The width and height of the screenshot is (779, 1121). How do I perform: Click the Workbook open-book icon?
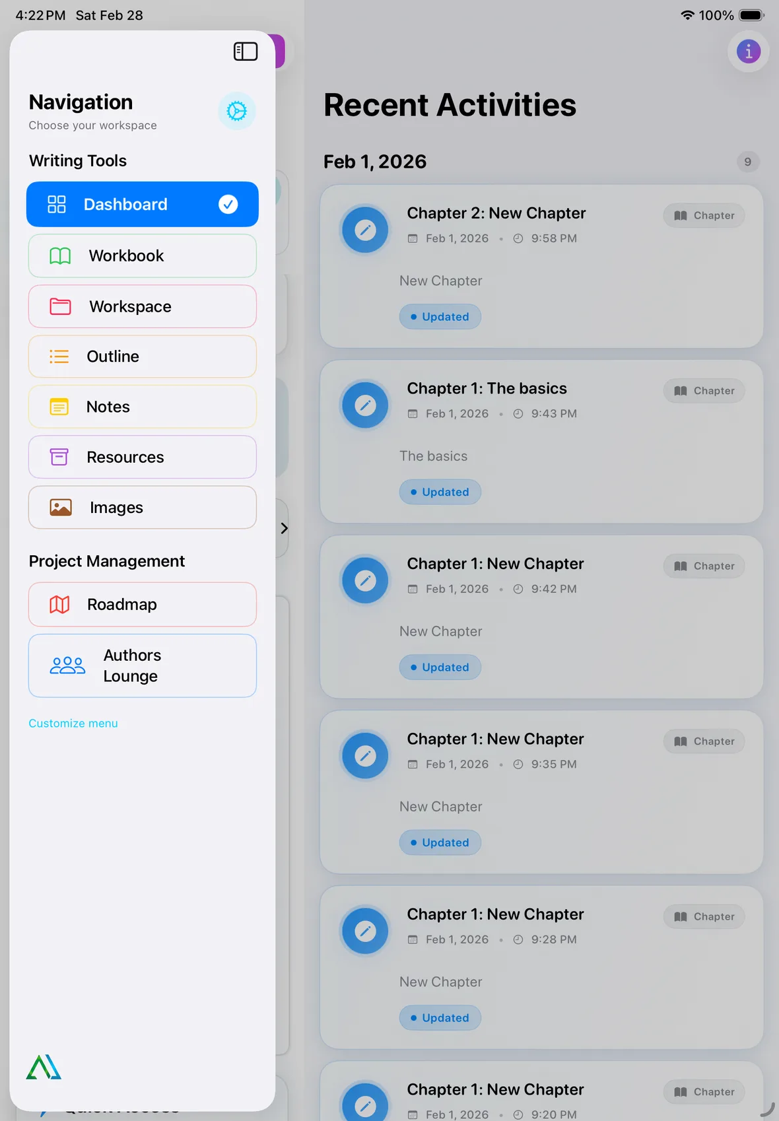coord(60,255)
